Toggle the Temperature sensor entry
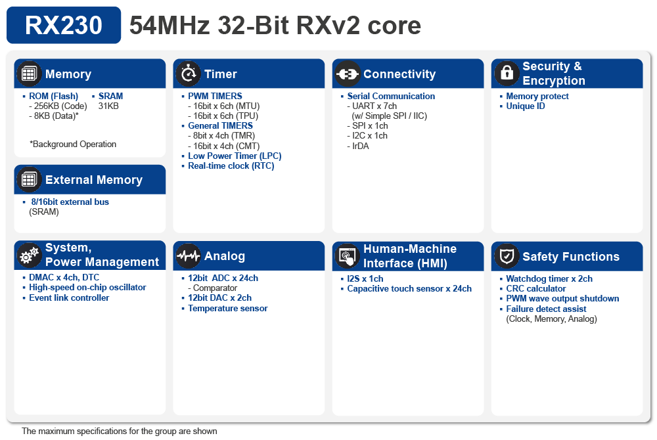Image resolution: width=657 pixels, height=440 pixels. (x=227, y=308)
